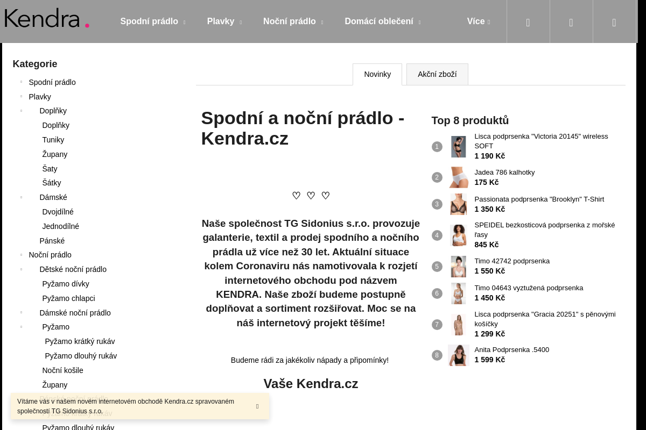Open the Tuniky category link

coord(53,140)
